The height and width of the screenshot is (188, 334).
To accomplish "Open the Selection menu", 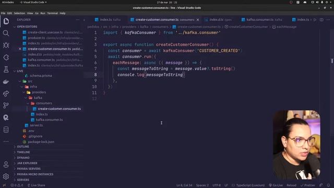I will click(19, 13).
